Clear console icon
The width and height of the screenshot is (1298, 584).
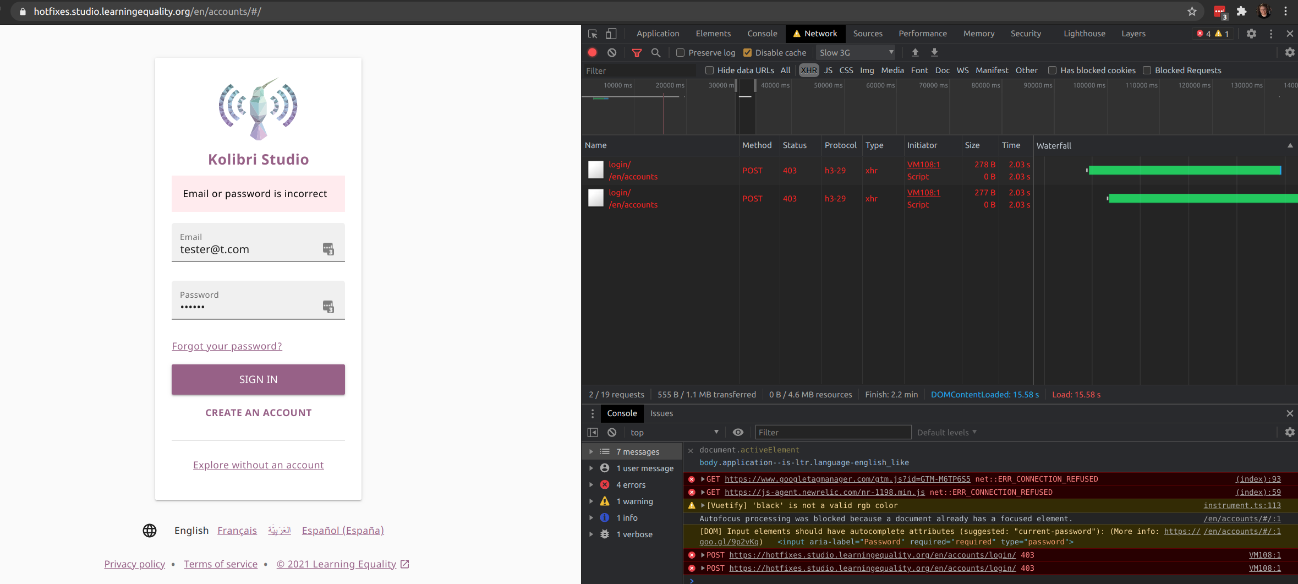(x=612, y=433)
